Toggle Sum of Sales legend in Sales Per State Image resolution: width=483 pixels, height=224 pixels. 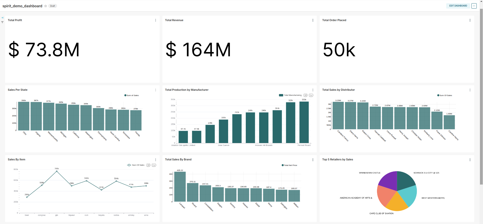pos(131,96)
